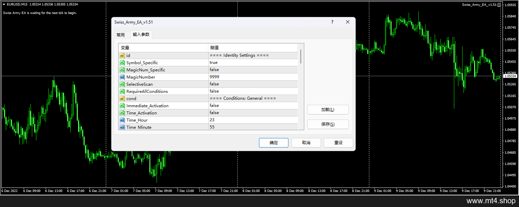
Task: Click the 重设 reset button
Action: point(338,143)
